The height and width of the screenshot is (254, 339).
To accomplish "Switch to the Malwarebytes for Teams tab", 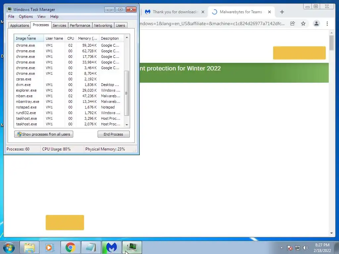I will 241,12.
